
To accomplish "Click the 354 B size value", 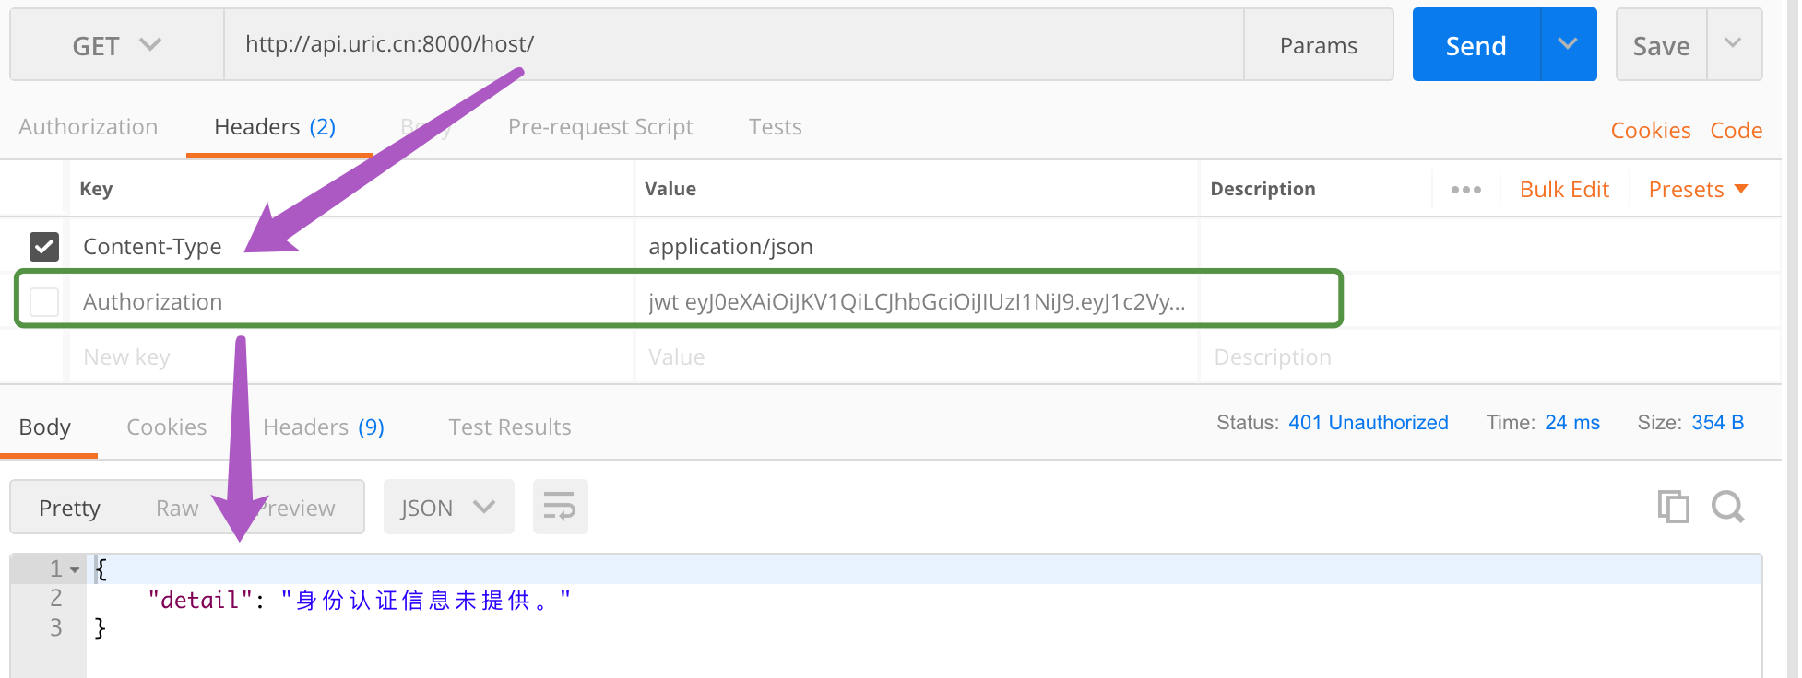I will point(1718,422).
